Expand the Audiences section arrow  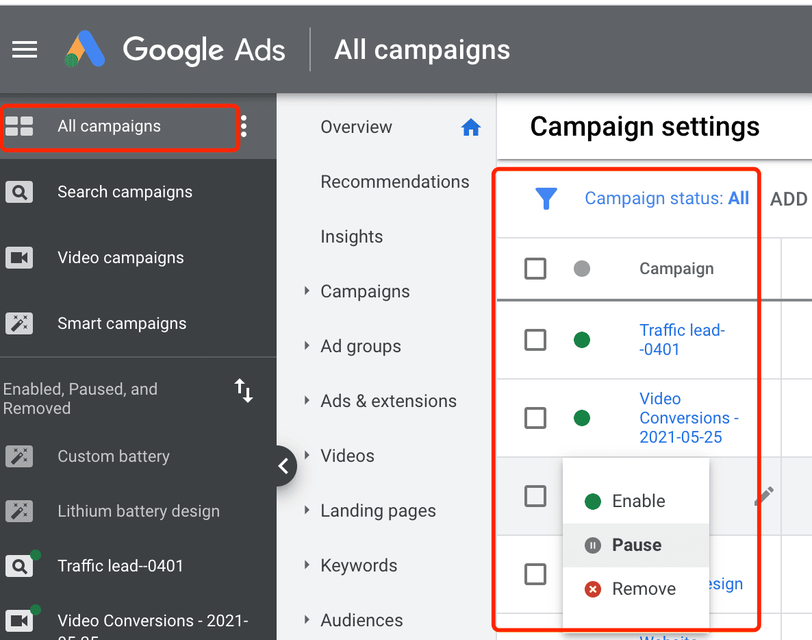(307, 619)
